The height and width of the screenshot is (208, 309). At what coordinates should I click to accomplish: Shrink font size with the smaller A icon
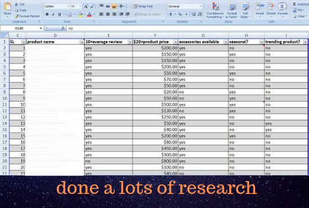[92, 7]
